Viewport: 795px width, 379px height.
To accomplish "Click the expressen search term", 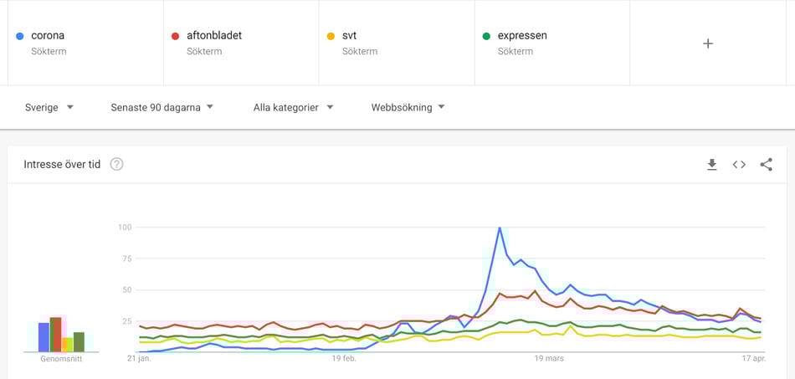I will [522, 36].
